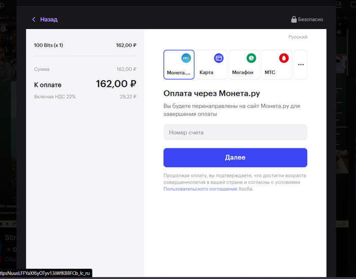Select the Монета.ру payment tab label
This screenshot has height=279, width=356.
[179, 73]
